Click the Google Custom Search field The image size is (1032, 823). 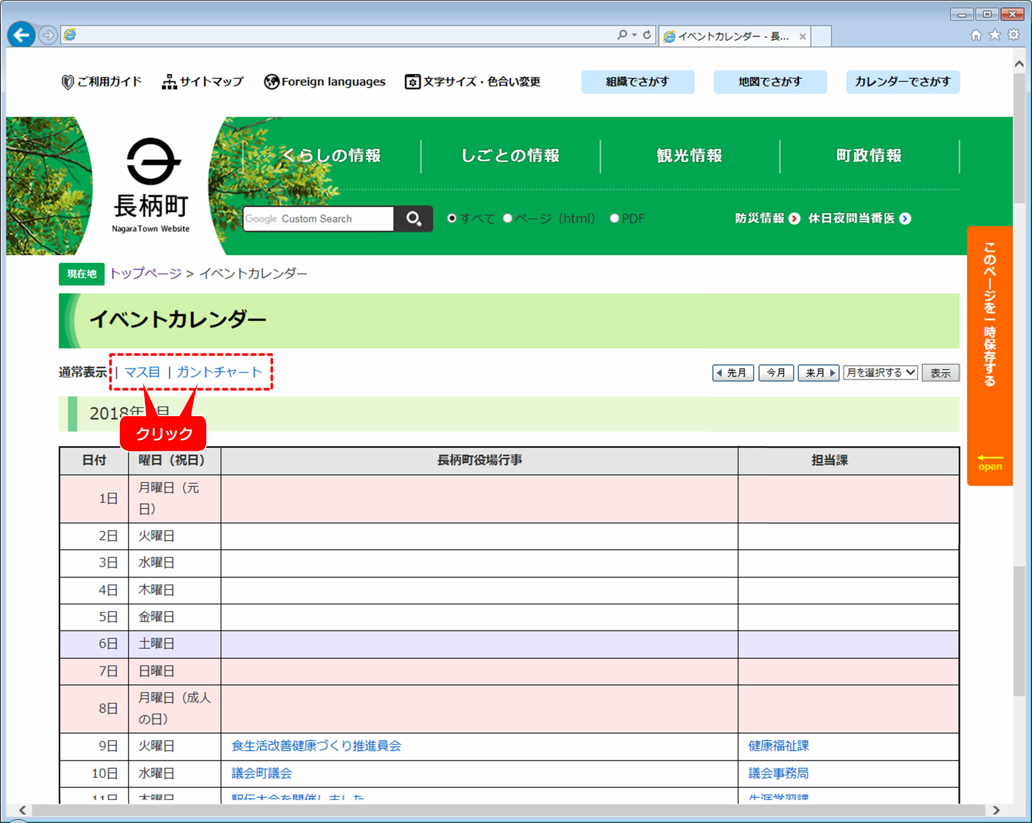point(318,219)
